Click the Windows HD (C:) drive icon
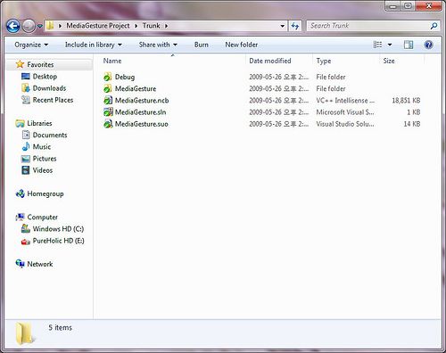446x353 pixels. click(26, 229)
